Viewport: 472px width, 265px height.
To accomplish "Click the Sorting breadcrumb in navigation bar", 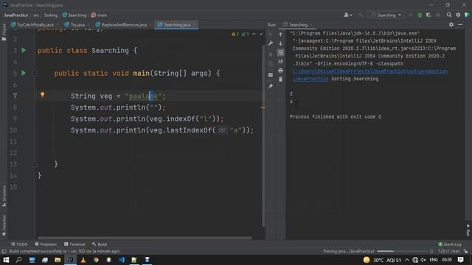I will pos(51,15).
